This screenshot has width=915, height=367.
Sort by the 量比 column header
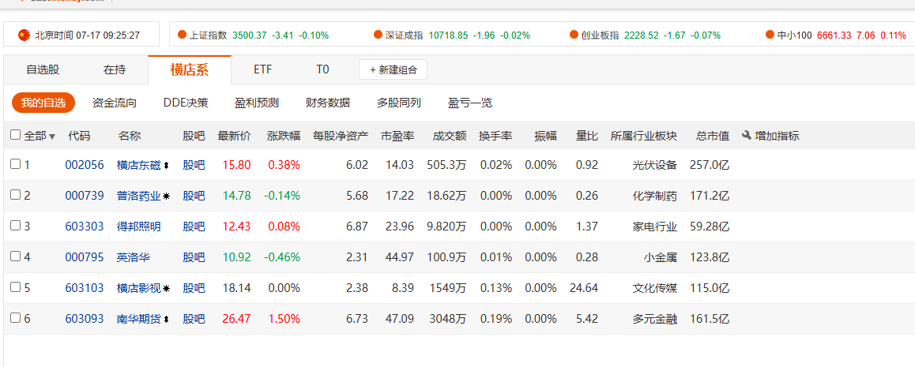click(x=587, y=137)
